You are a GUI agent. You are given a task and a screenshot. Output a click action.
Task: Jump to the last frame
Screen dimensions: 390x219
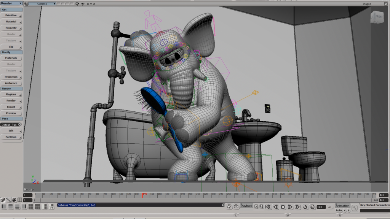click(x=298, y=207)
